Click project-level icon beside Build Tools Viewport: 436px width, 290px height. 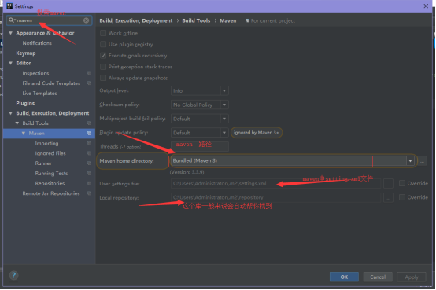(89, 123)
